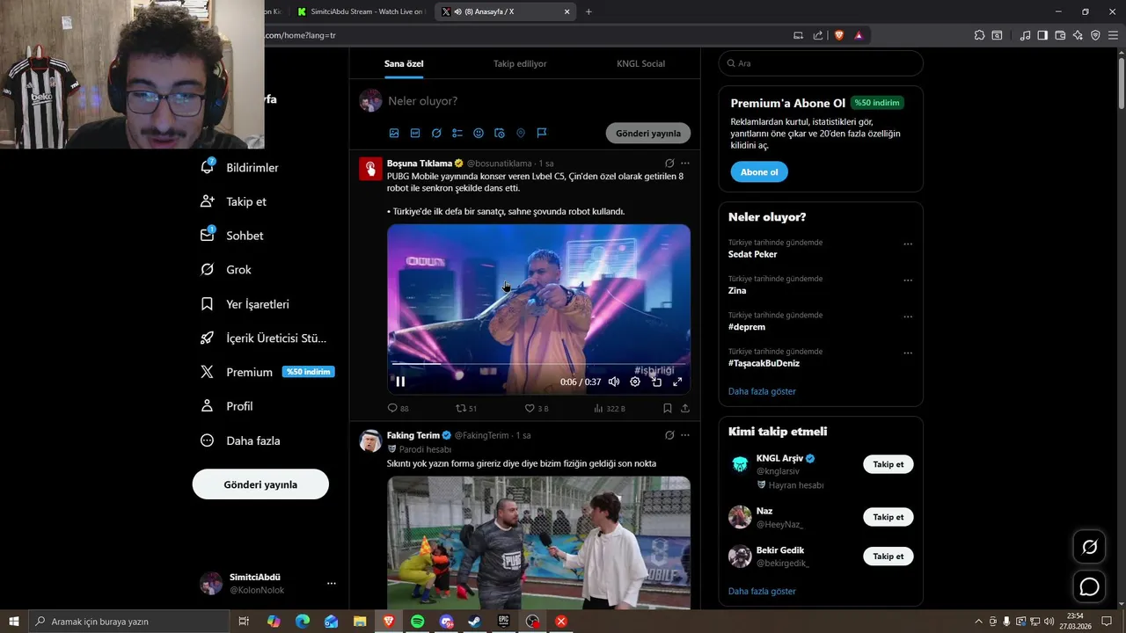This screenshot has width=1126, height=633.
Task: Add a poll to new post
Action: (457, 133)
